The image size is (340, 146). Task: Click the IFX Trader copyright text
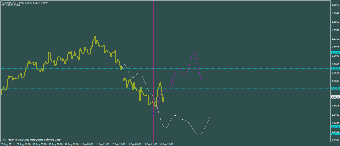coord(31,140)
